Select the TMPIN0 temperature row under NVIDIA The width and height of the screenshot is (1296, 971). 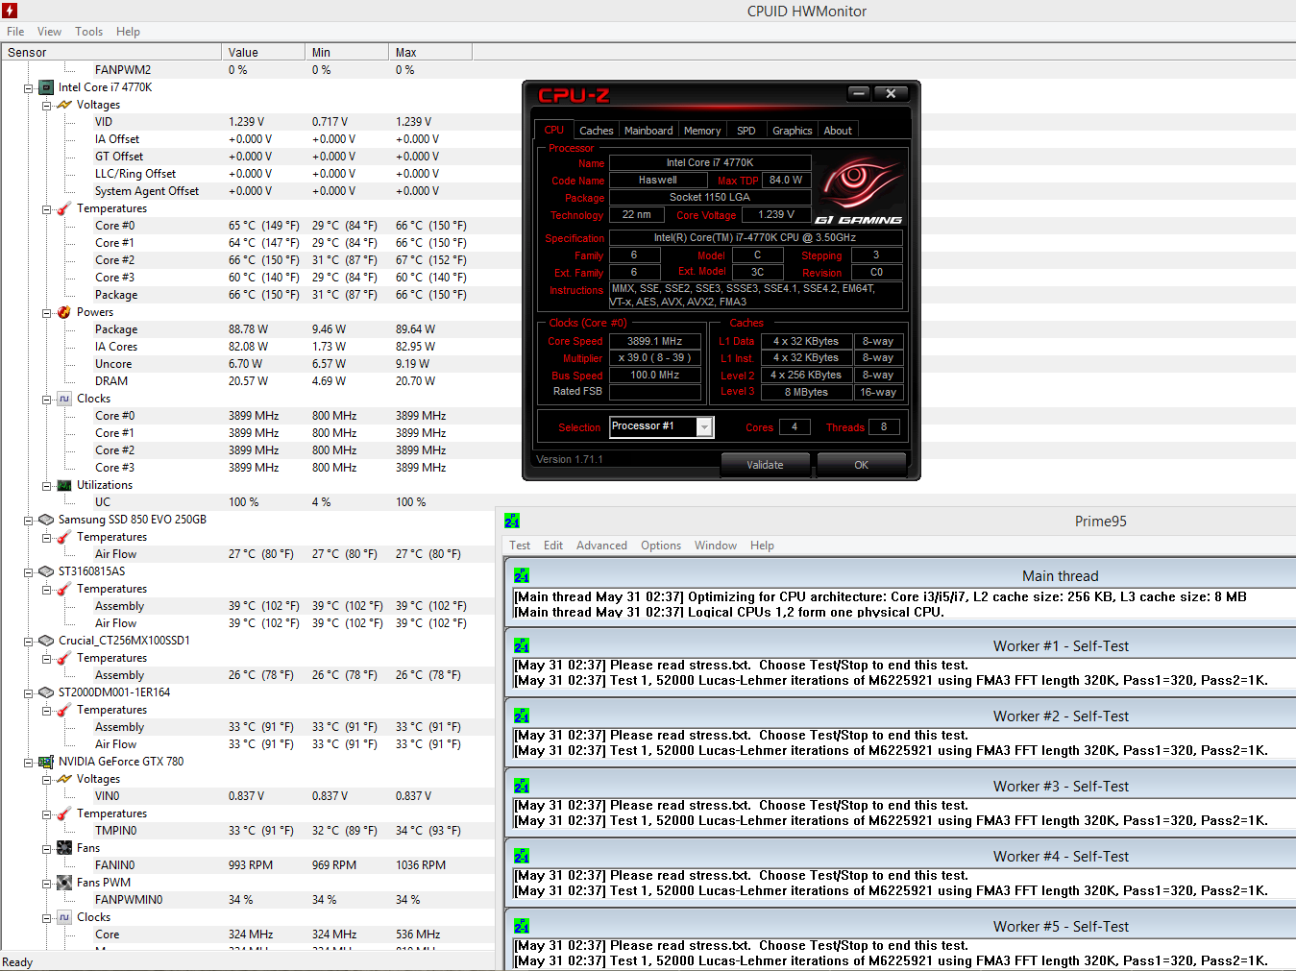click(248, 831)
